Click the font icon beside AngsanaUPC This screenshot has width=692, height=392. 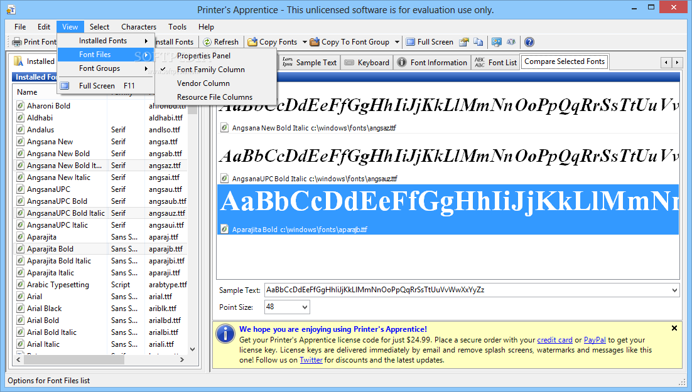tap(20, 189)
